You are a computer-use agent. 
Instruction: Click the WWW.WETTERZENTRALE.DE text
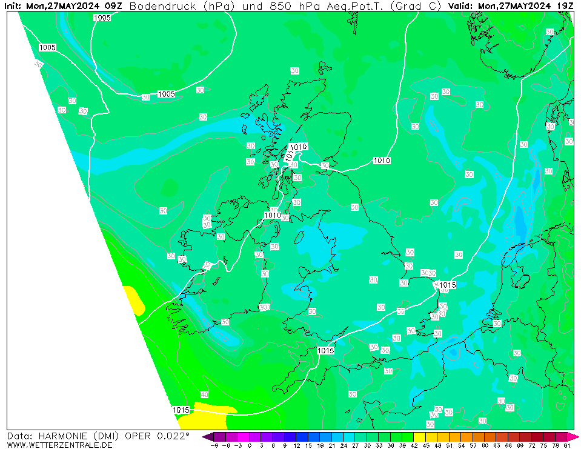click(x=59, y=445)
